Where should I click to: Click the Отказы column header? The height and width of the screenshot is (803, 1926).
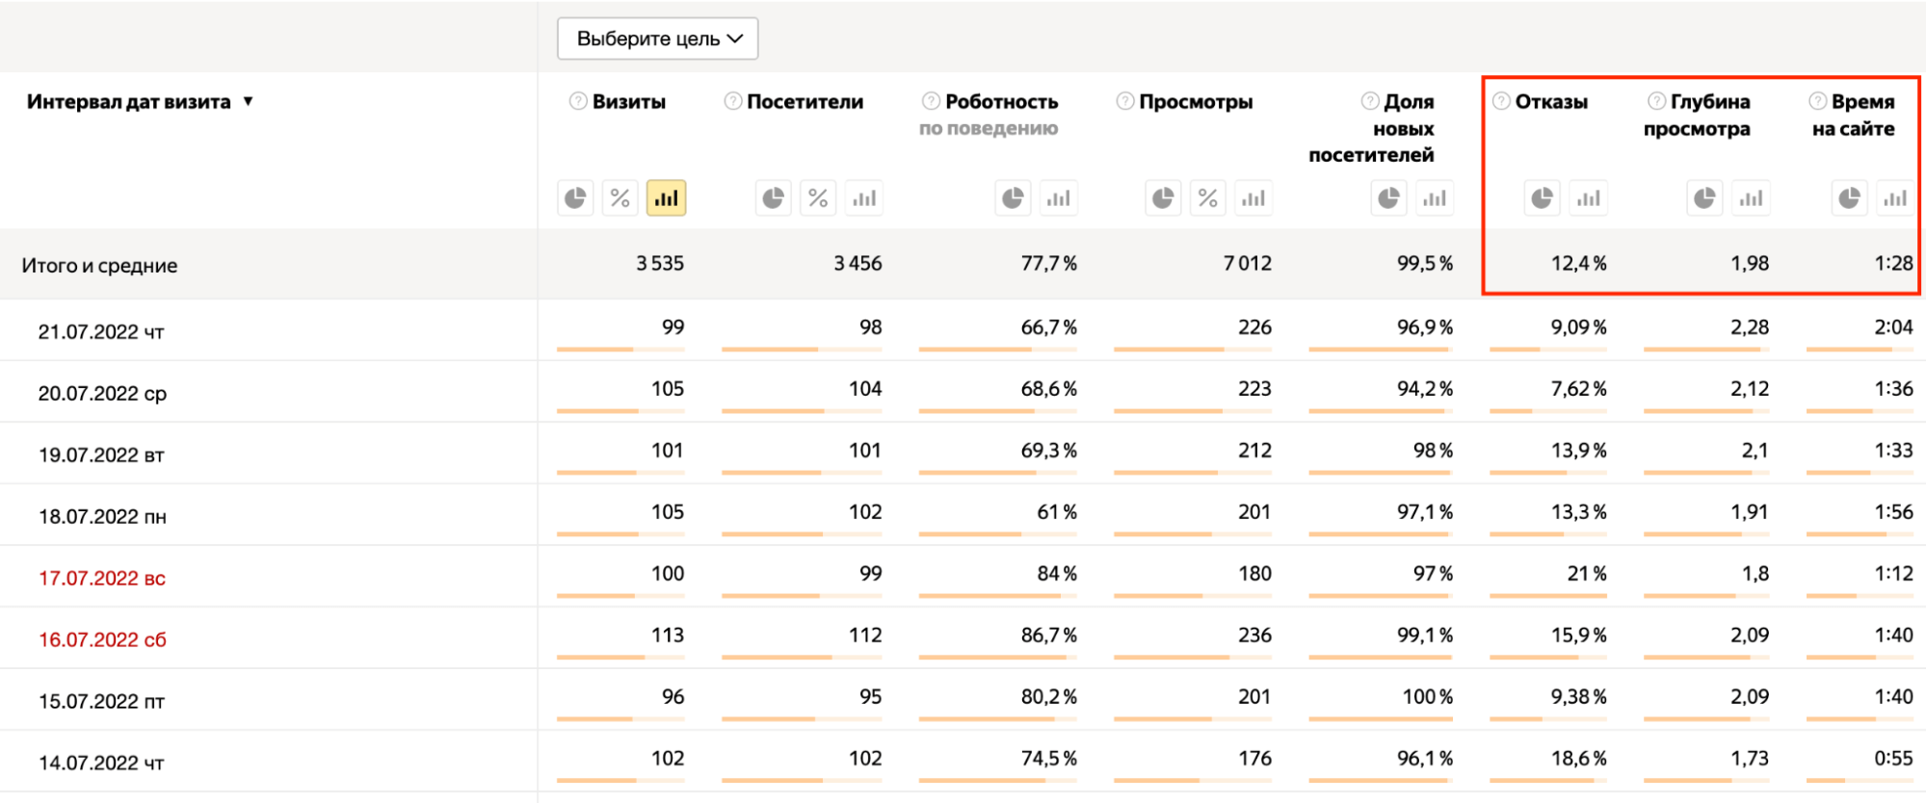[1551, 101]
